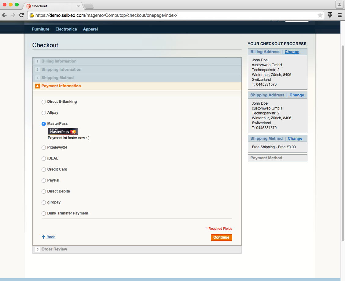This screenshot has height=281, width=345.
Task: Click the '* Required Fields' note
Action: [219, 229]
